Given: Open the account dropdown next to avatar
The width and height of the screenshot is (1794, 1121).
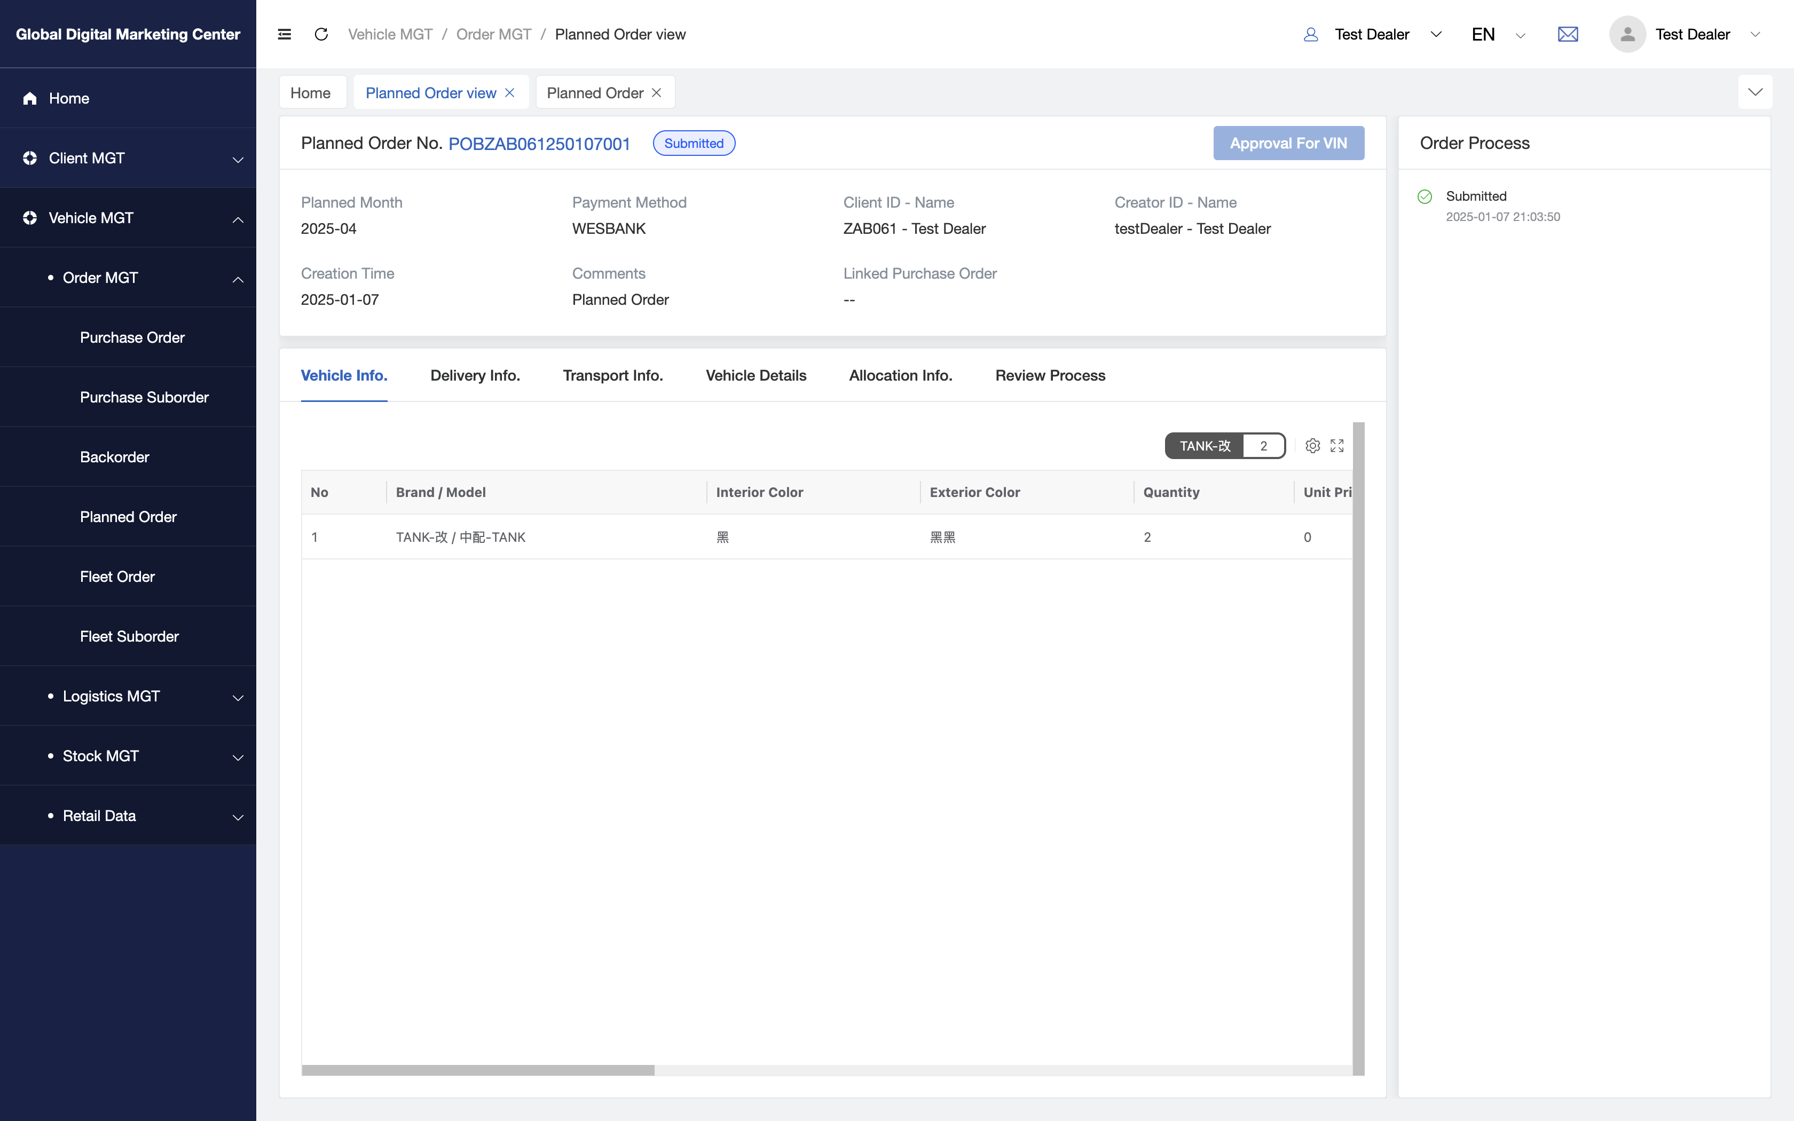Looking at the screenshot, I should tap(1754, 34).
